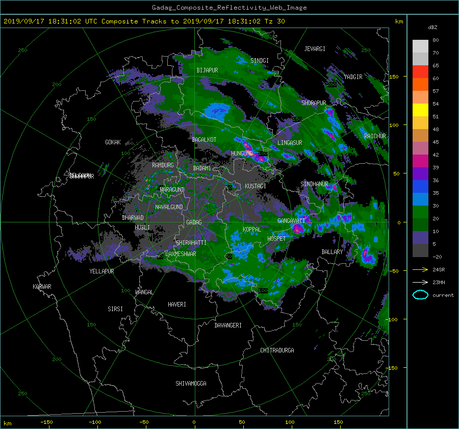This screenshot has height=429, width=459.
Task: Select the light gray 70-80 dBZ swatch
Action: [x=420, y=46]
